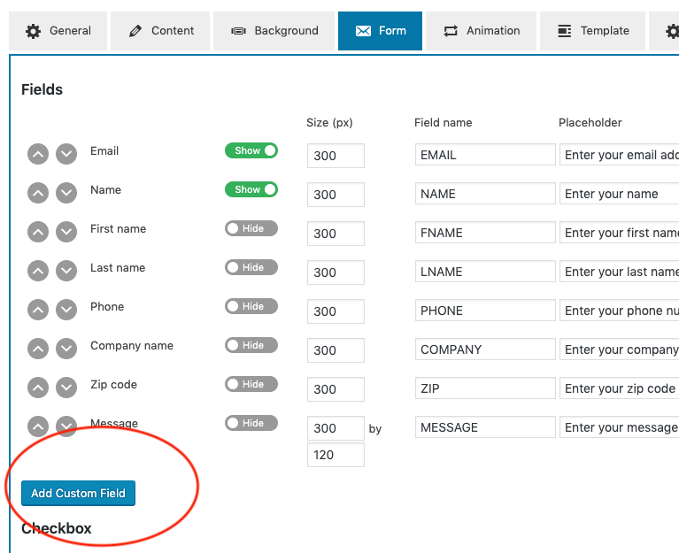The image size is (679, 553).
Task: Move the Email field down with arrow
Action: click(66, 154)
